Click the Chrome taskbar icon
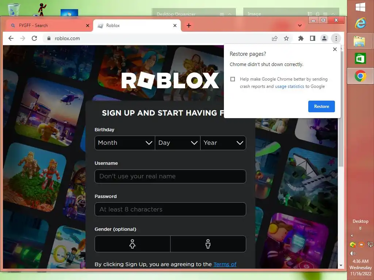Screen dimensions: 374x280 (360, 76)
